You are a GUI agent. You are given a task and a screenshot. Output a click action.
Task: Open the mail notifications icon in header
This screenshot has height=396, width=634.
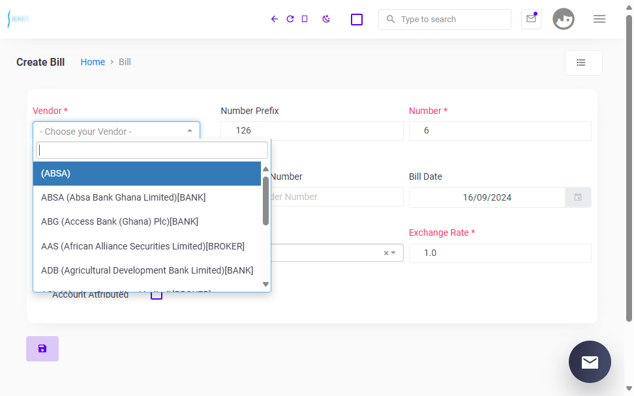[x=532, y=19]
